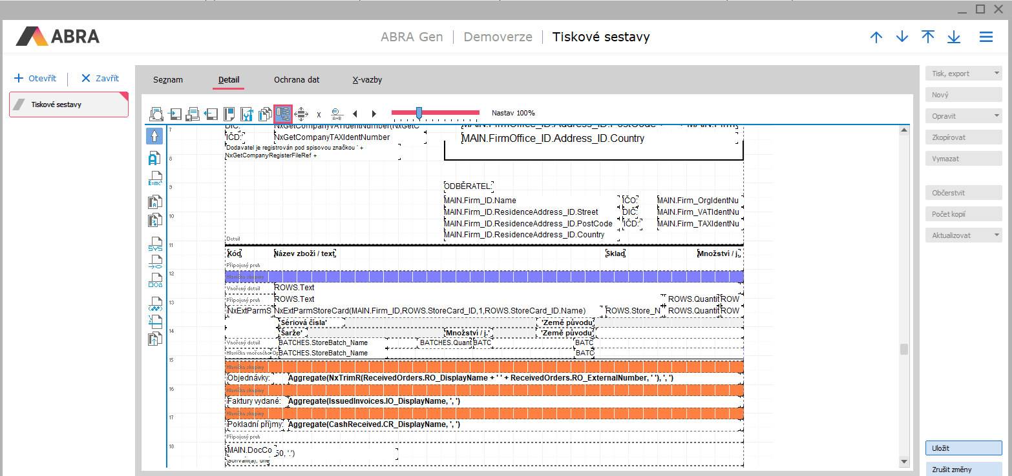Select the SYS system field tool
The height and width of the screenshot is (476, 1012).
pos(154,244)
